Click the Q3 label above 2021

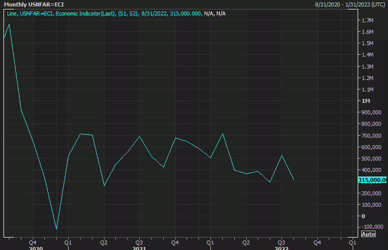coord(139,243)
